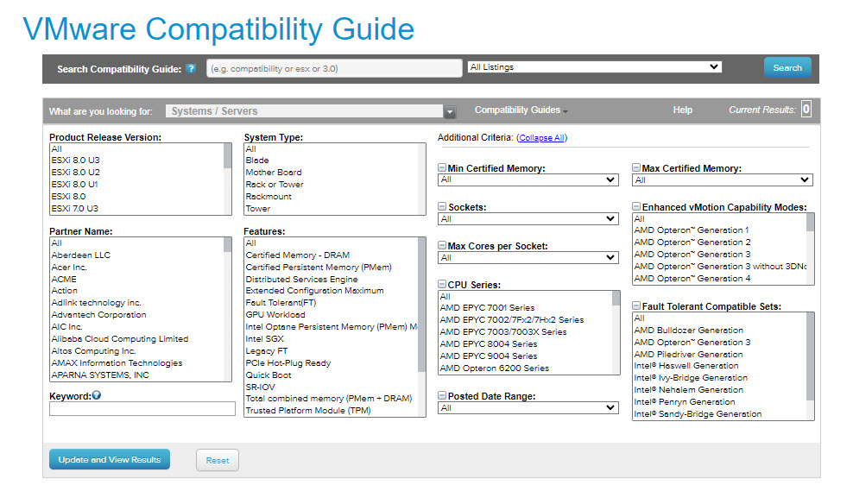Image resolution: width=853 pixels, height=485 pixels.
Task: Select Certified Memory - DRAM feature
Action: click(298, 255)
